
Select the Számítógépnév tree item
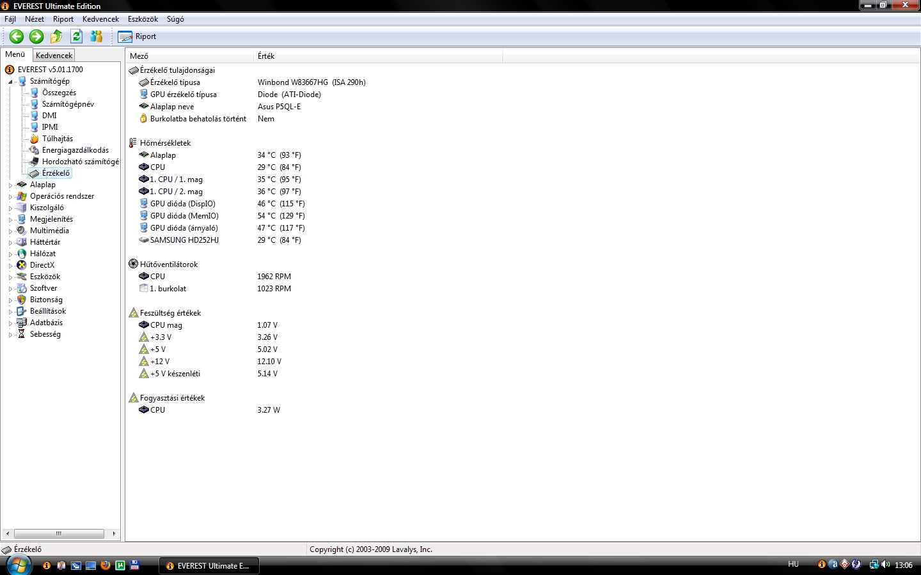point(68,104)
